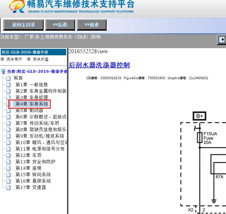Collapse all menus via 菜单折叠
Screen dimensions: 226x214
tap(41, 59)
